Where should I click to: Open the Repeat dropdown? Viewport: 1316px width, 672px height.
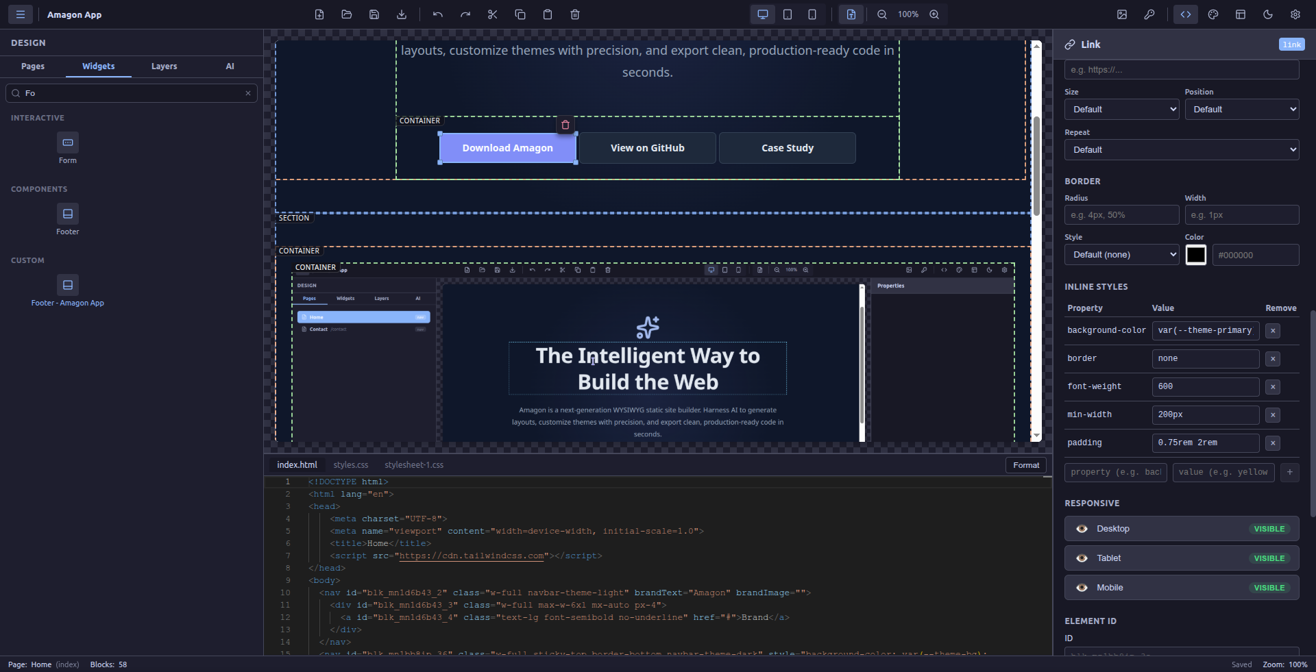click(1181, 150)
